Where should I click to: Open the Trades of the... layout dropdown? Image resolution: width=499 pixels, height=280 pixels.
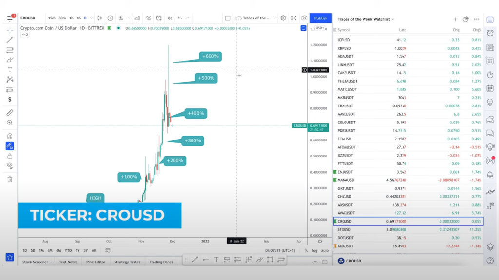click(x=255, y=18)
